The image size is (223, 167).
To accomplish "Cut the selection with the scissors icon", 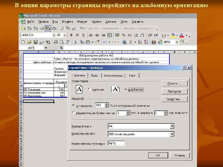I will click(x=76, y=42).
